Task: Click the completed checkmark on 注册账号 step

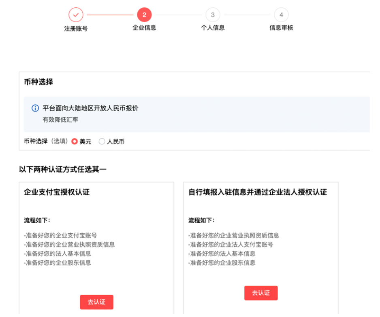Action: pyautogui.click(x=76, y=15)
